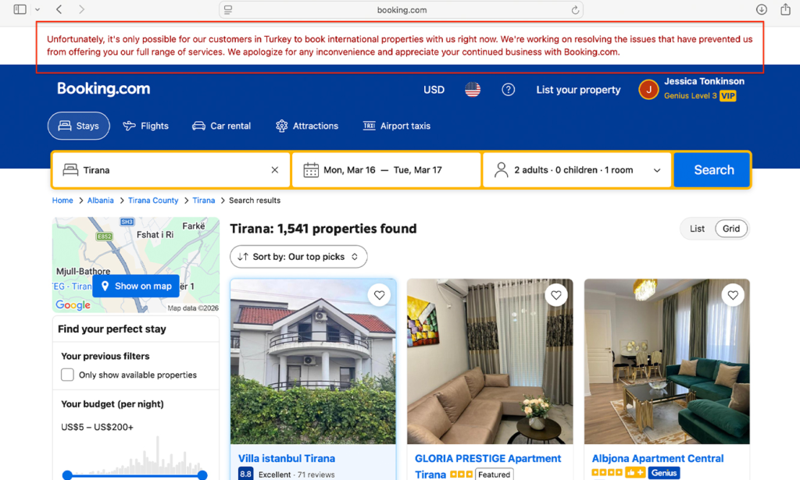The width and height of the screenshot is (800, 480).
Task: Click the user avatar J icon
Action: pos(648,90)
